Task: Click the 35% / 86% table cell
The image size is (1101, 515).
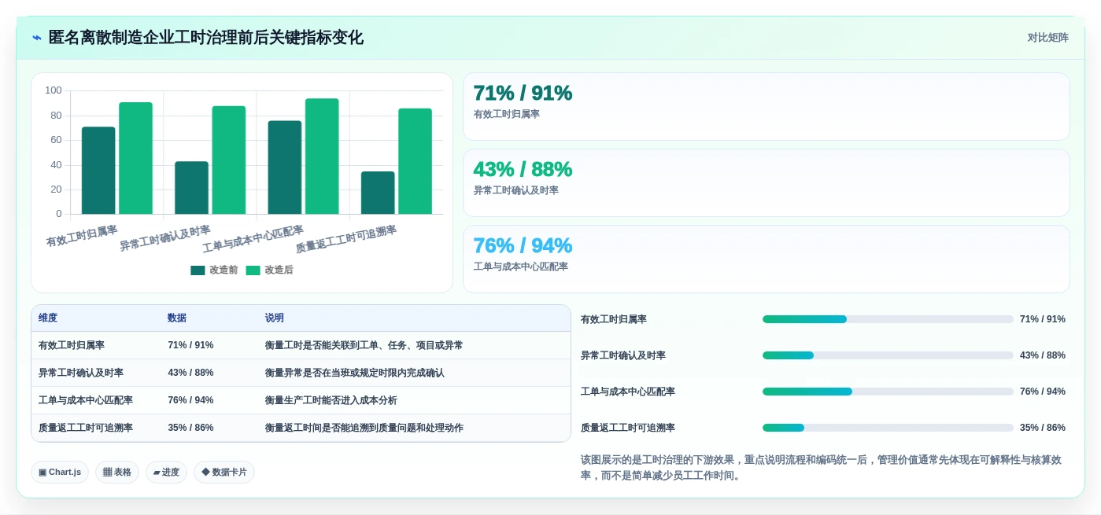Action: coord(190,428)
